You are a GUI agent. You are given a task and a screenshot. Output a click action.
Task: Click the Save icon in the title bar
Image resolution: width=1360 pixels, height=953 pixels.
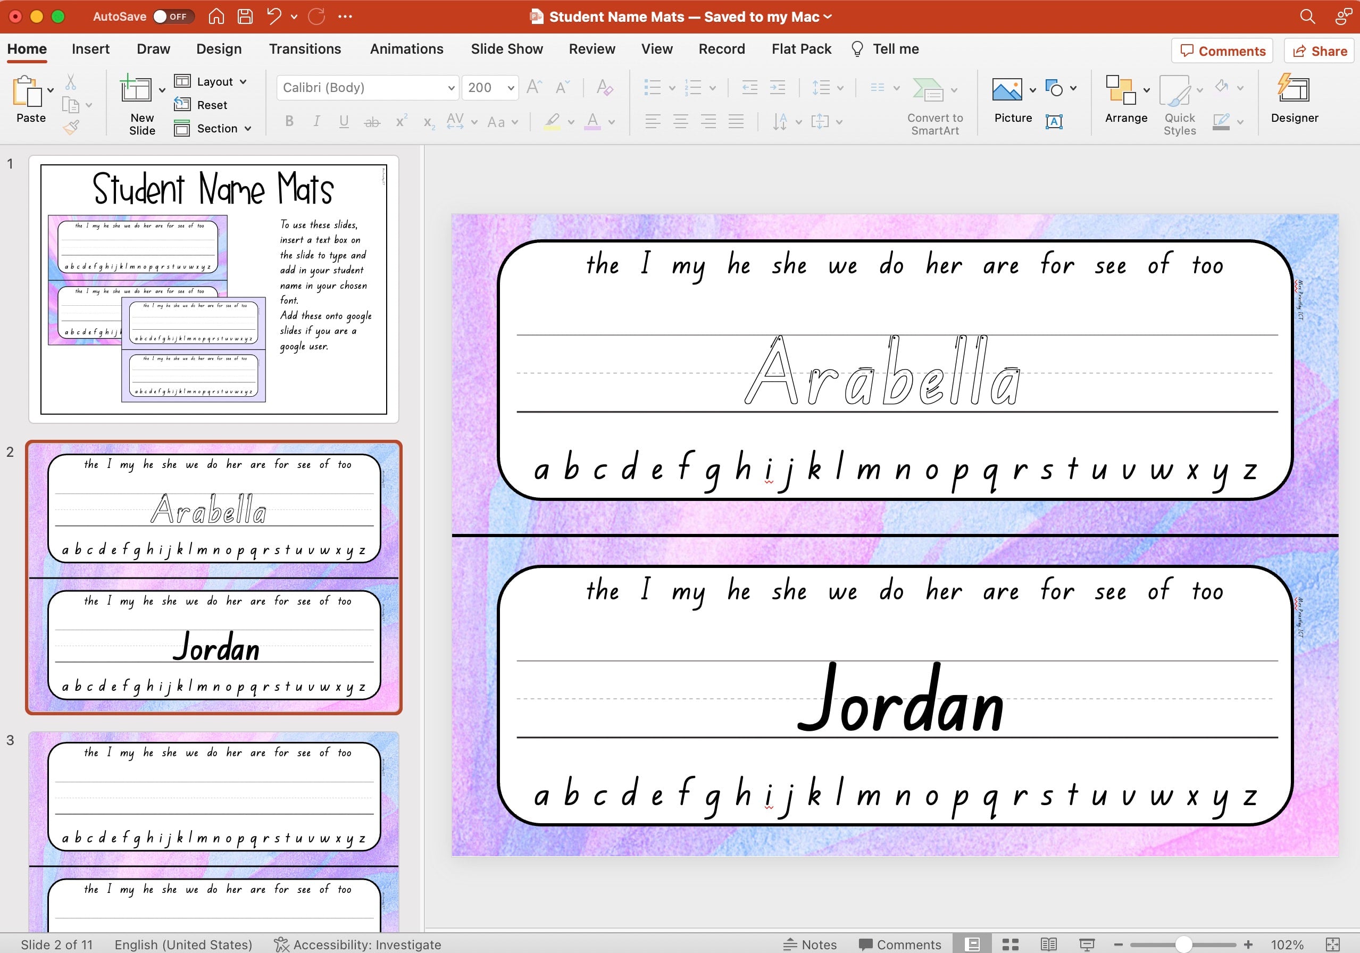coord(245,16)
